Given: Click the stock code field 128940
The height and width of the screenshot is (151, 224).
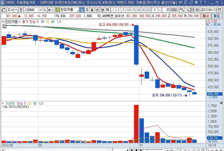Looking at the screenshot, I should pos(31,10).
